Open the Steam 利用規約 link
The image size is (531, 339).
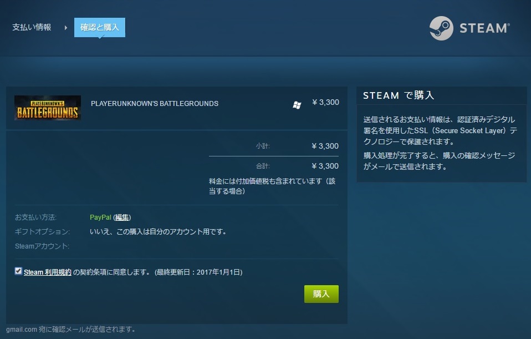(48, 272)
